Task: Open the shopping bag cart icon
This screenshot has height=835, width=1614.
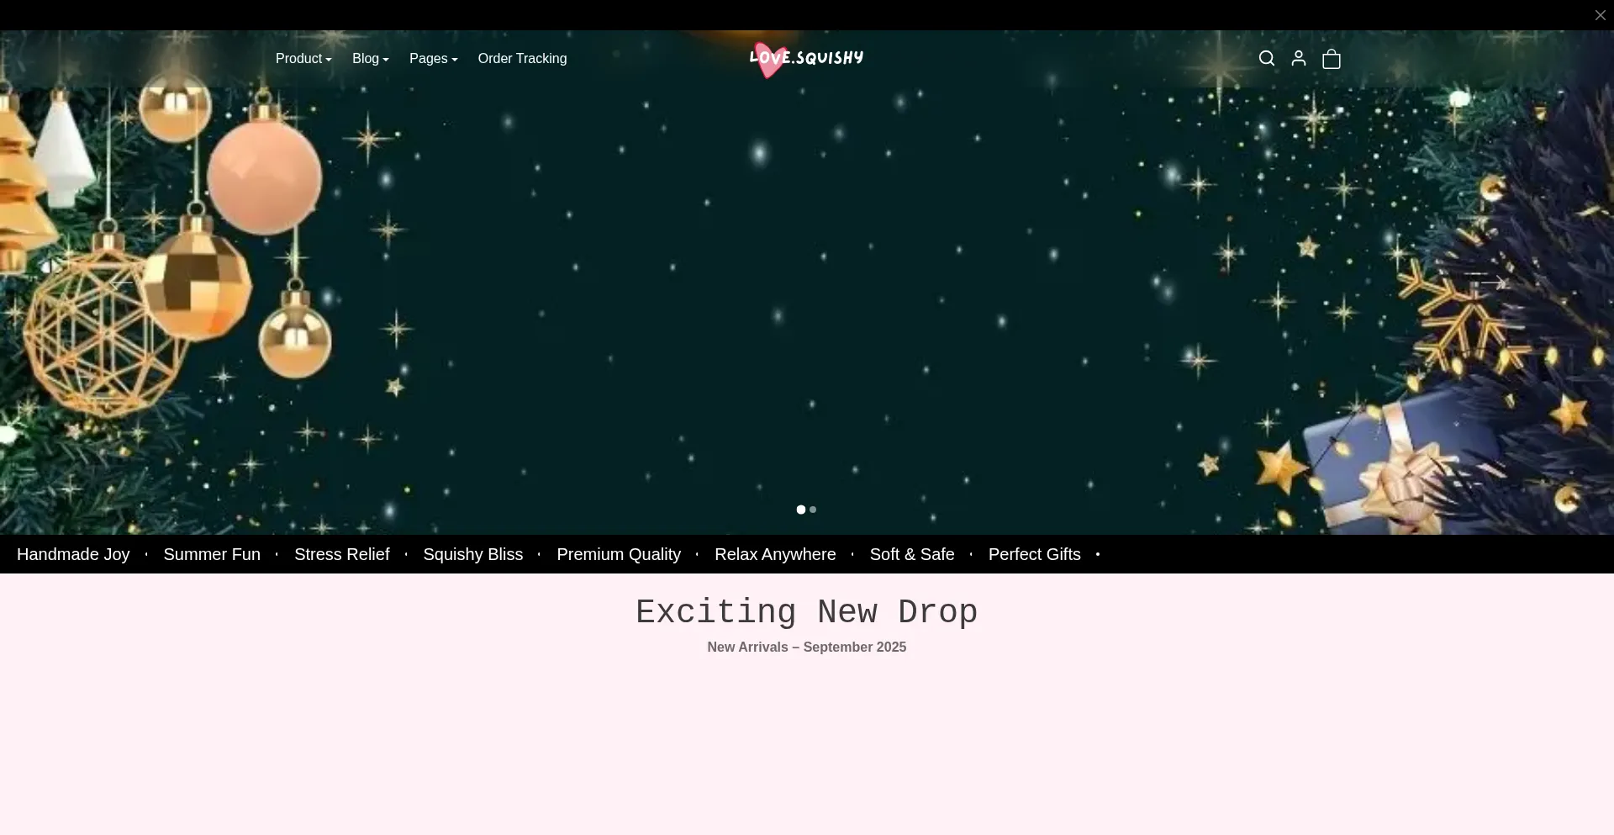Action: pyautogui.click(x=1332, y=59)
